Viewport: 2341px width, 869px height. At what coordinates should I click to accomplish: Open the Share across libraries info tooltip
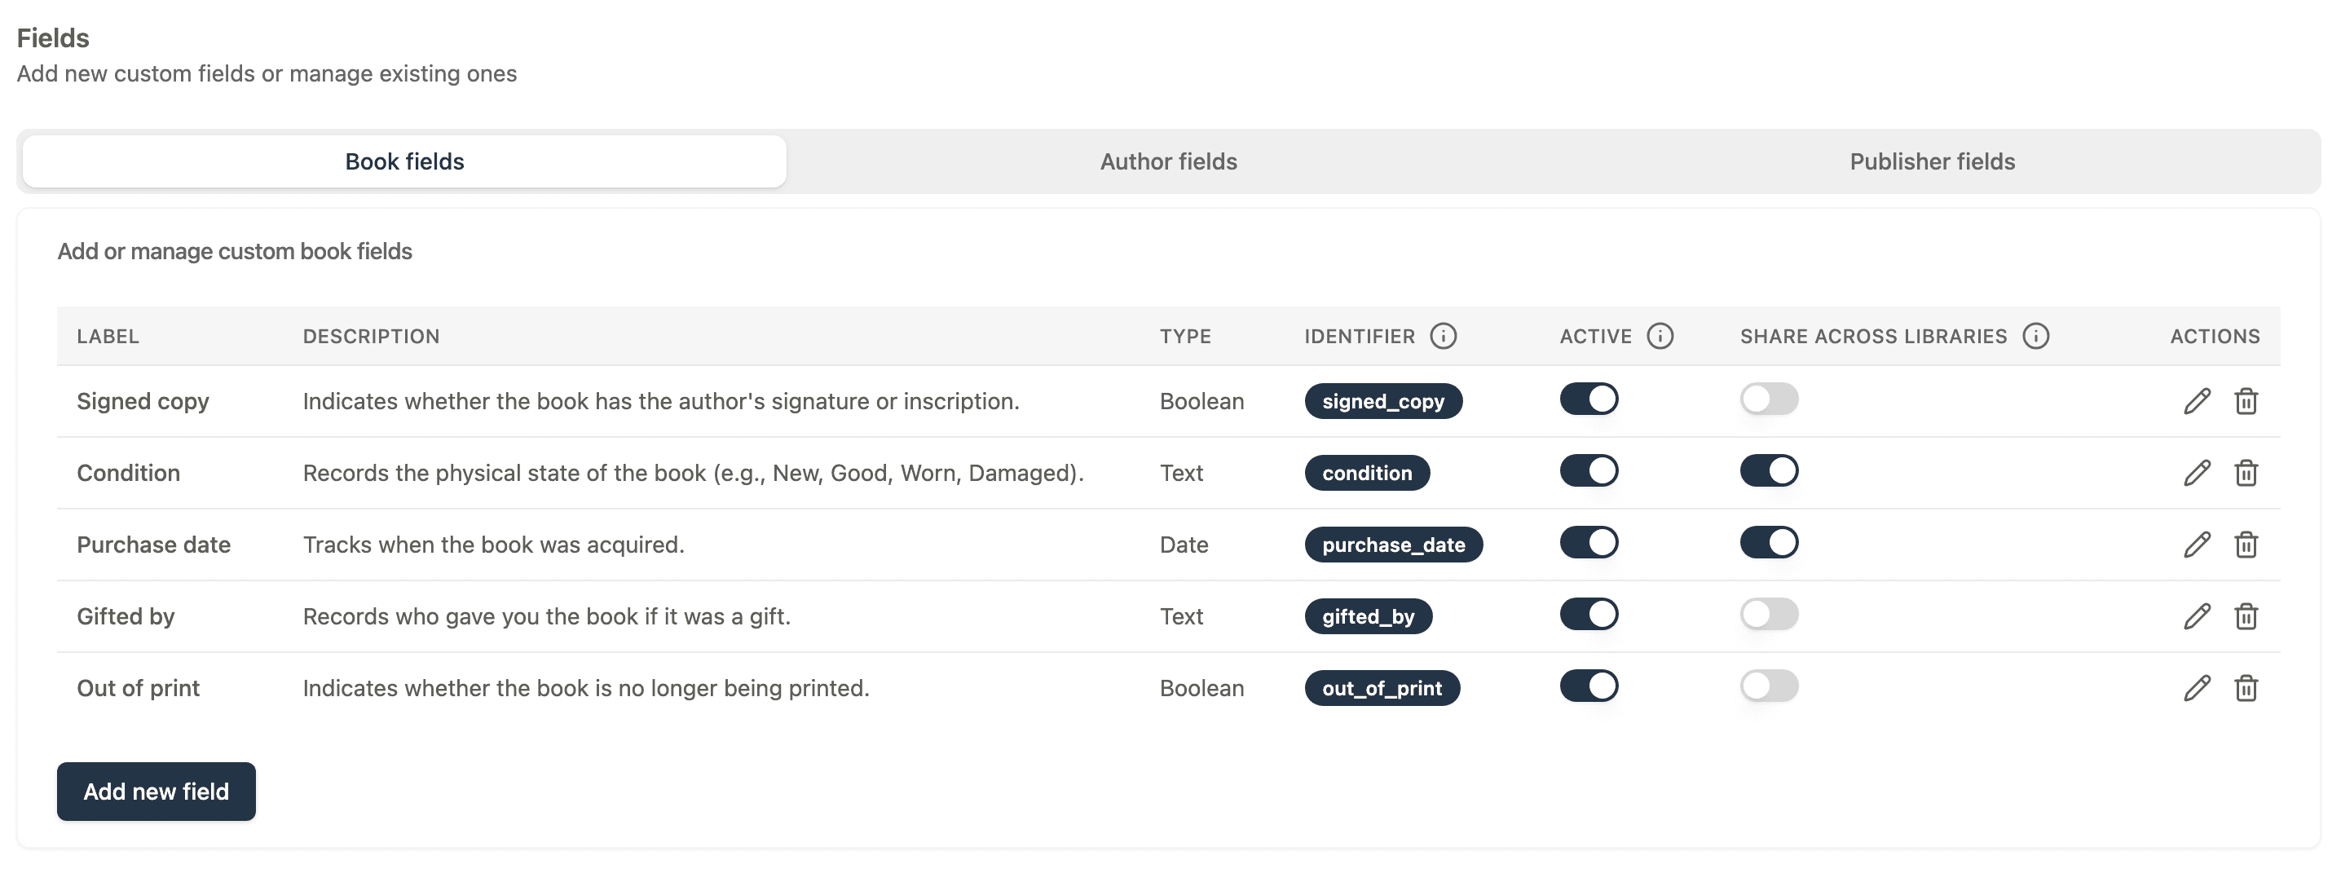click(2037, 335)
